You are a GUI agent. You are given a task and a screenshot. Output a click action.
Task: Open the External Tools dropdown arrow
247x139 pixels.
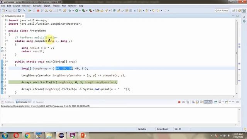[x=94, y=10]
